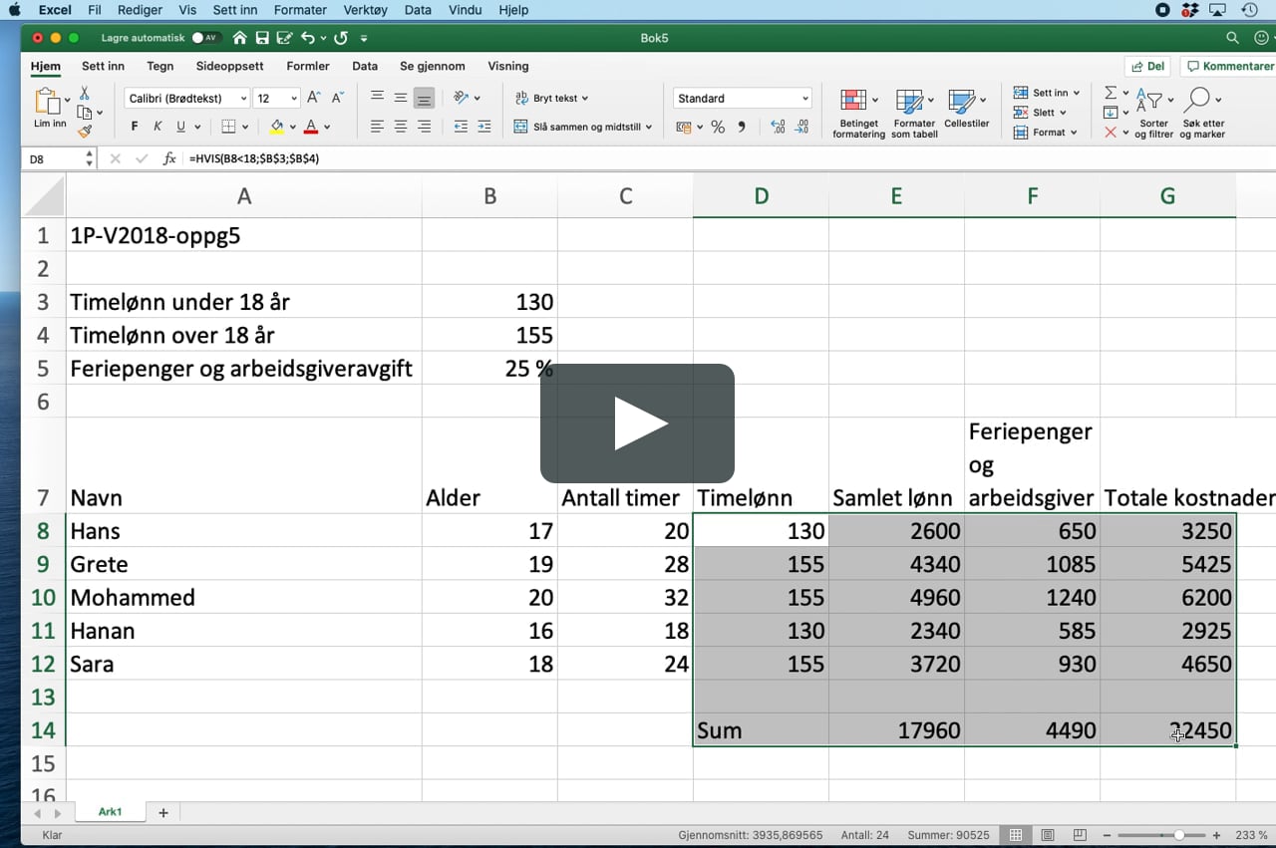The width and height of the screenshot is (1276, 848).
Task: Open the Visning tab
Action: pyautogui.click(x=508, y=66)
